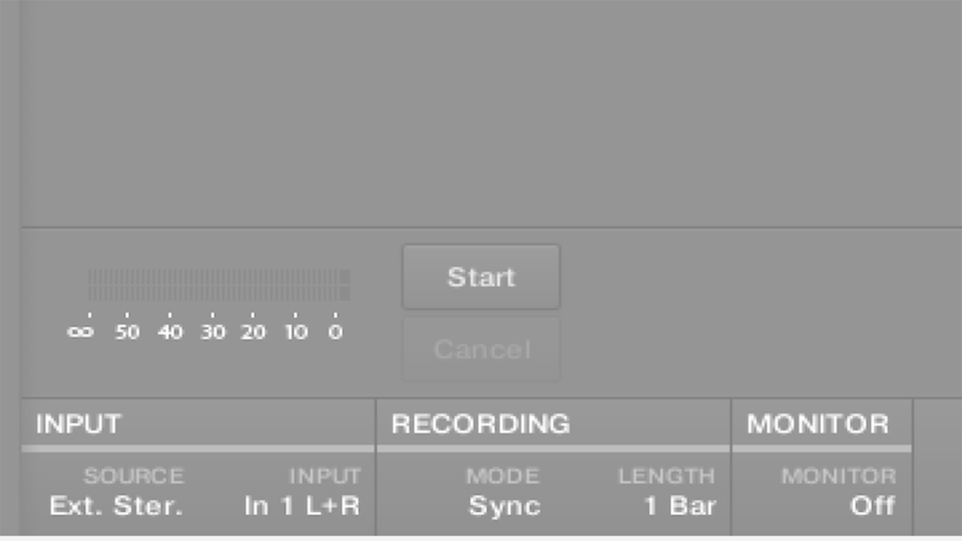Click the greyed-out Cancel button

pyautogui.click(x=481, y=349)
